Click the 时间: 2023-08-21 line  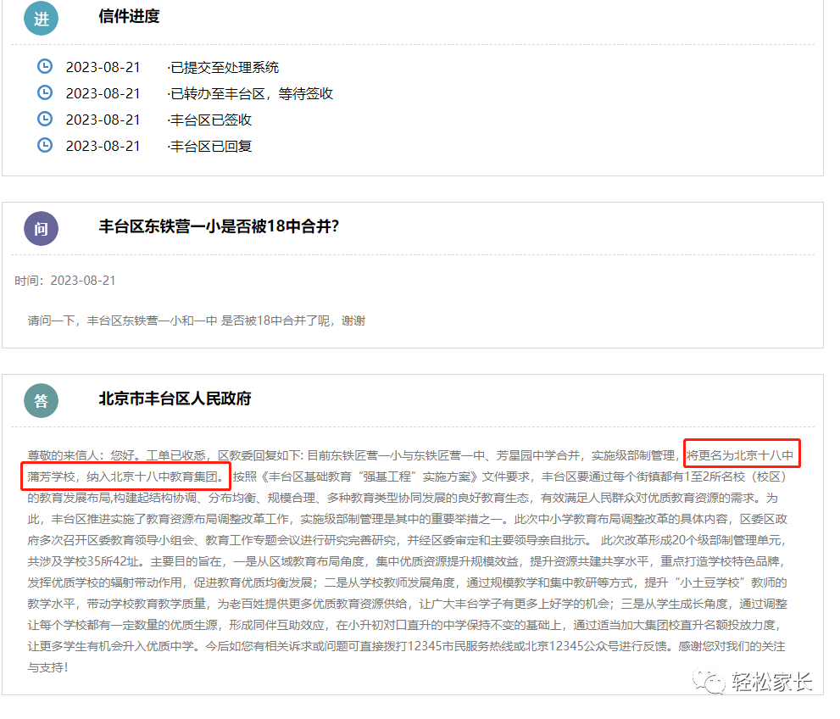64,281
